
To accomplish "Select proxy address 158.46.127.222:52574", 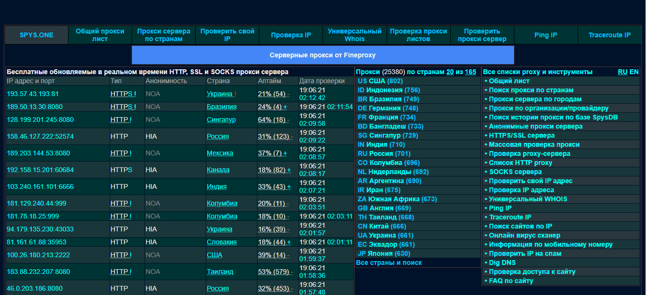I will (x=40, y=136).
